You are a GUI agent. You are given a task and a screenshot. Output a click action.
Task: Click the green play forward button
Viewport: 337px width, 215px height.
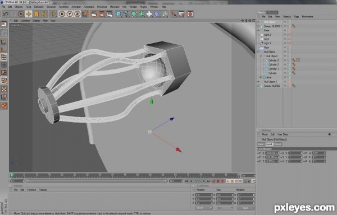[x=199, y=181]
